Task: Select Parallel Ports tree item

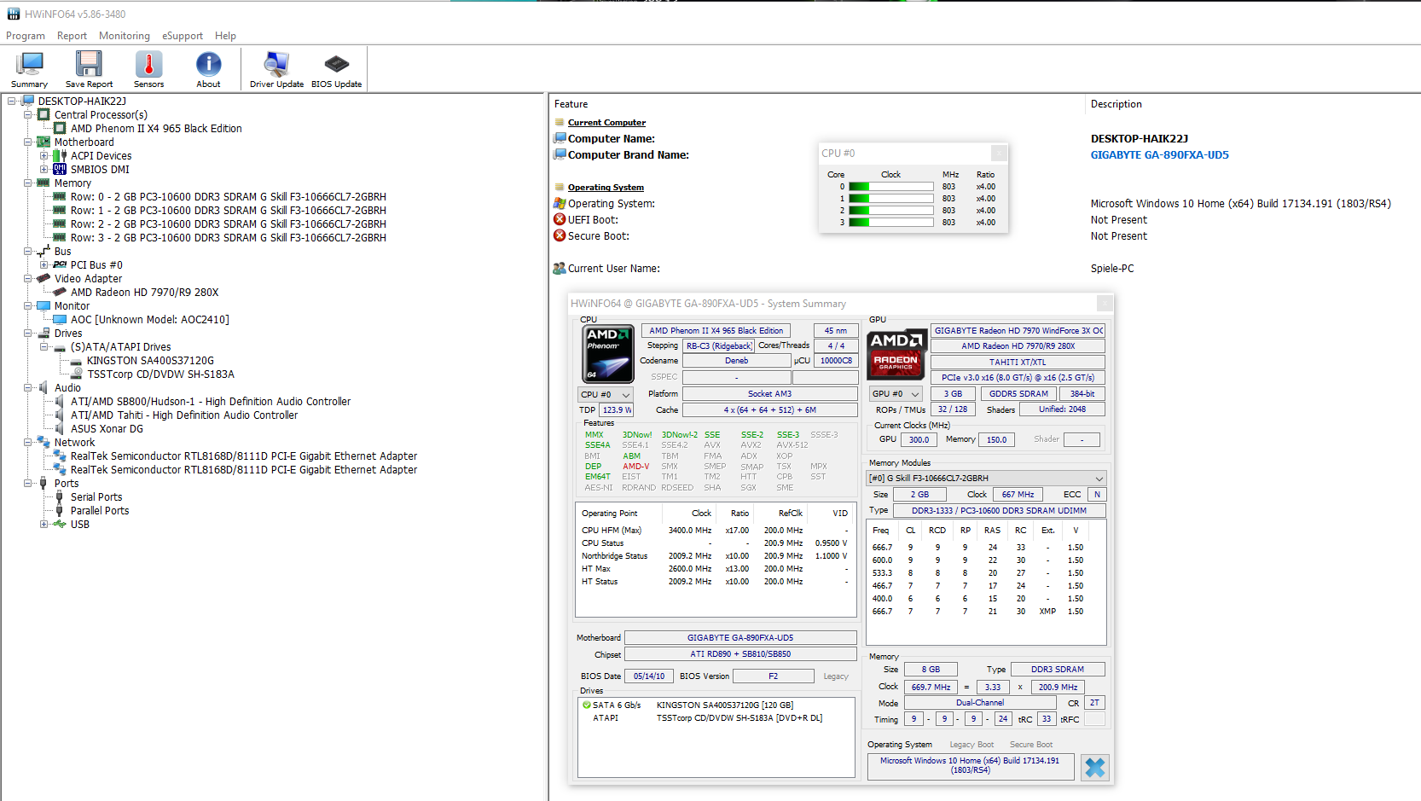Action: (100, 511)
